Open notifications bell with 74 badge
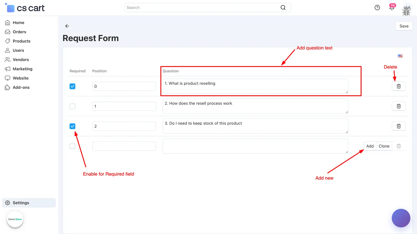This screenshot has height=234, width=417. point(392,7)
